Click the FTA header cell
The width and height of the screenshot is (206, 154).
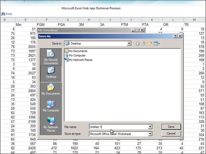click(x=152, y=25)
